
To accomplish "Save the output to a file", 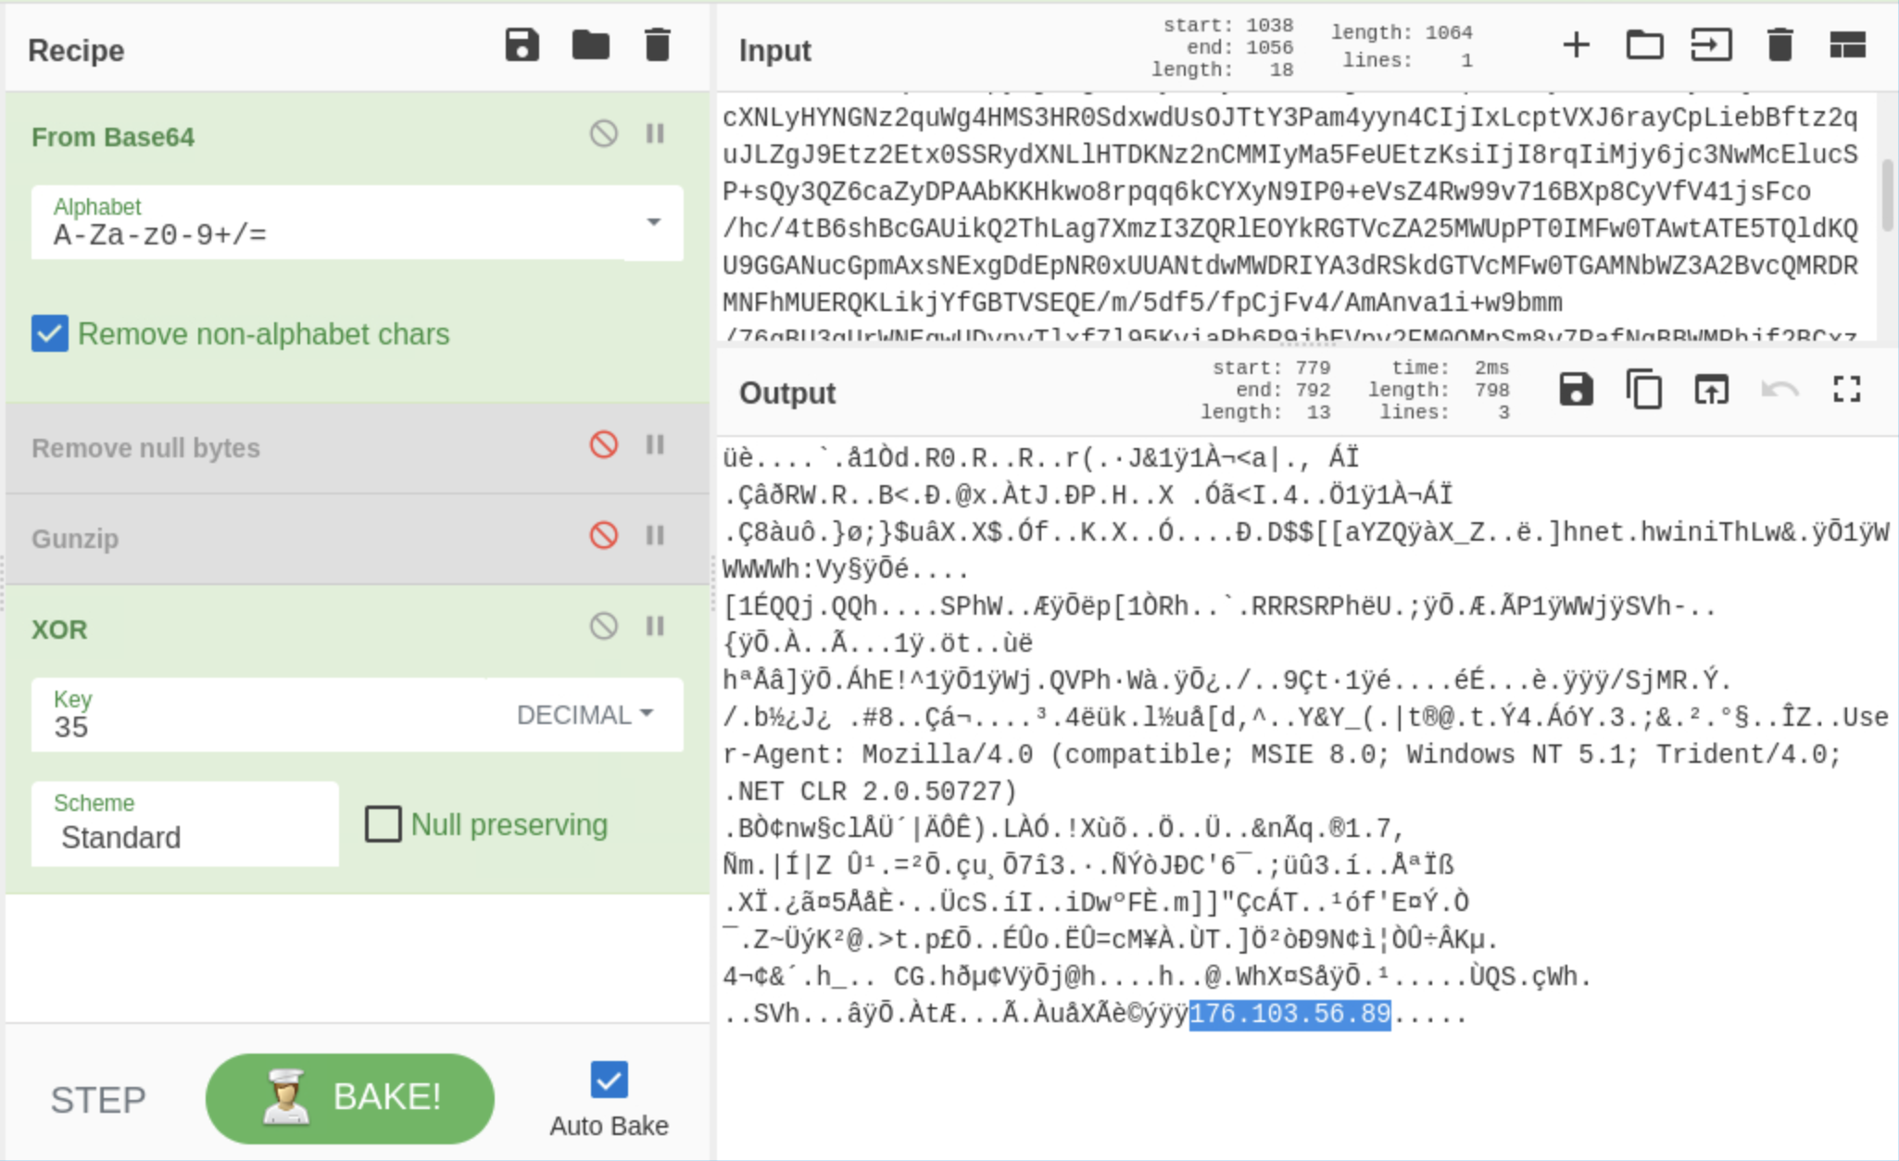I will pos(1578,389).
